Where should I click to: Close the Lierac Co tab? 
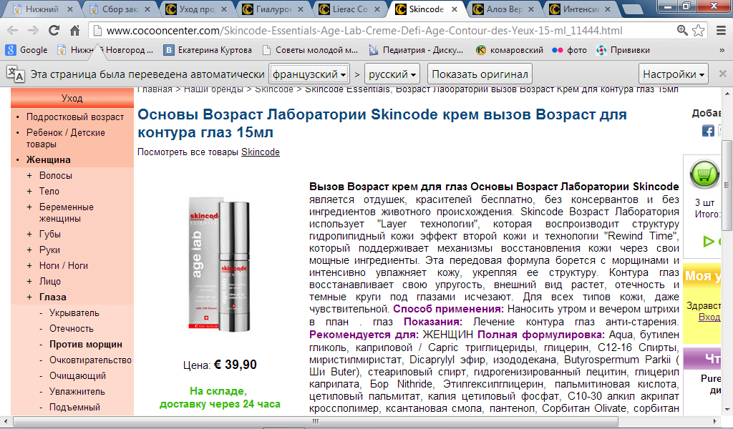pos(377,9)
